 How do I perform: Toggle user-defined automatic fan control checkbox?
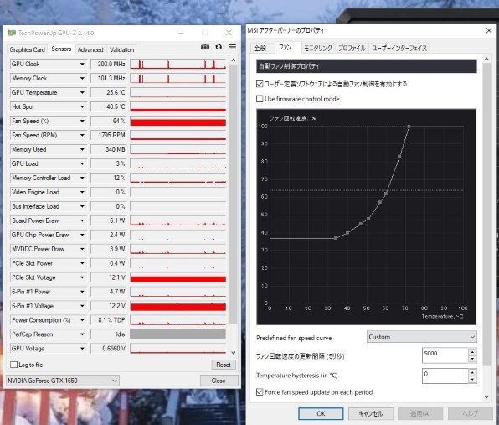point(260,84)
